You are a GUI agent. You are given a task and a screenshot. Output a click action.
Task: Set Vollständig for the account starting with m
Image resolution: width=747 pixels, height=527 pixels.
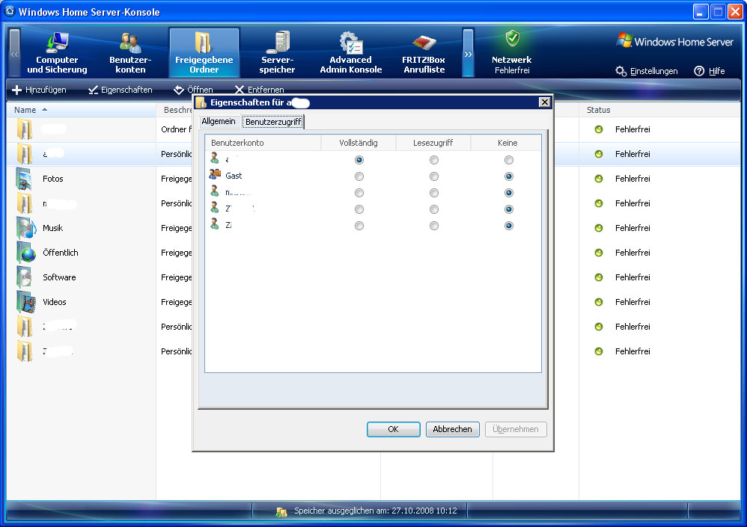pos(359,193)
